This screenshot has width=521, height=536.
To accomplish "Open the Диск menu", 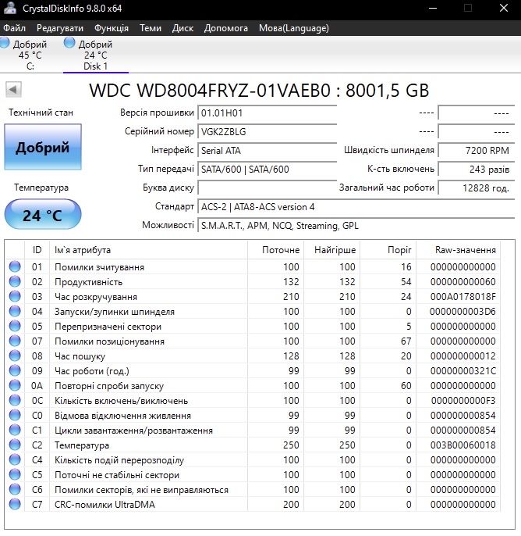I will pos(183,27).
